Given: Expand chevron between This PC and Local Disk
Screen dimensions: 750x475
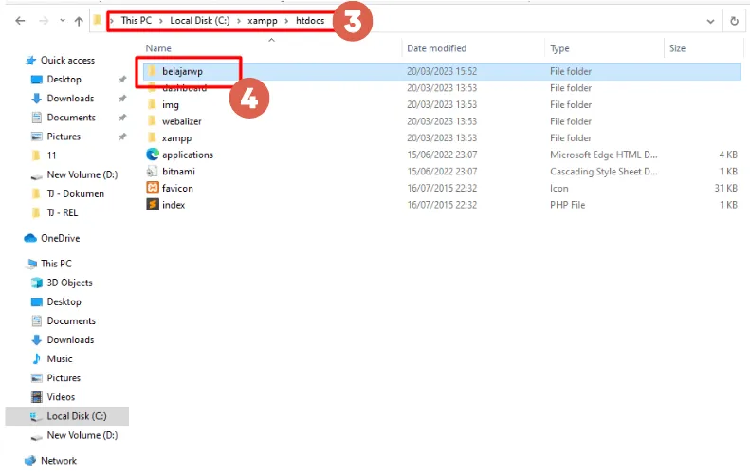Looking at the screenshot, I should [161, 21].
